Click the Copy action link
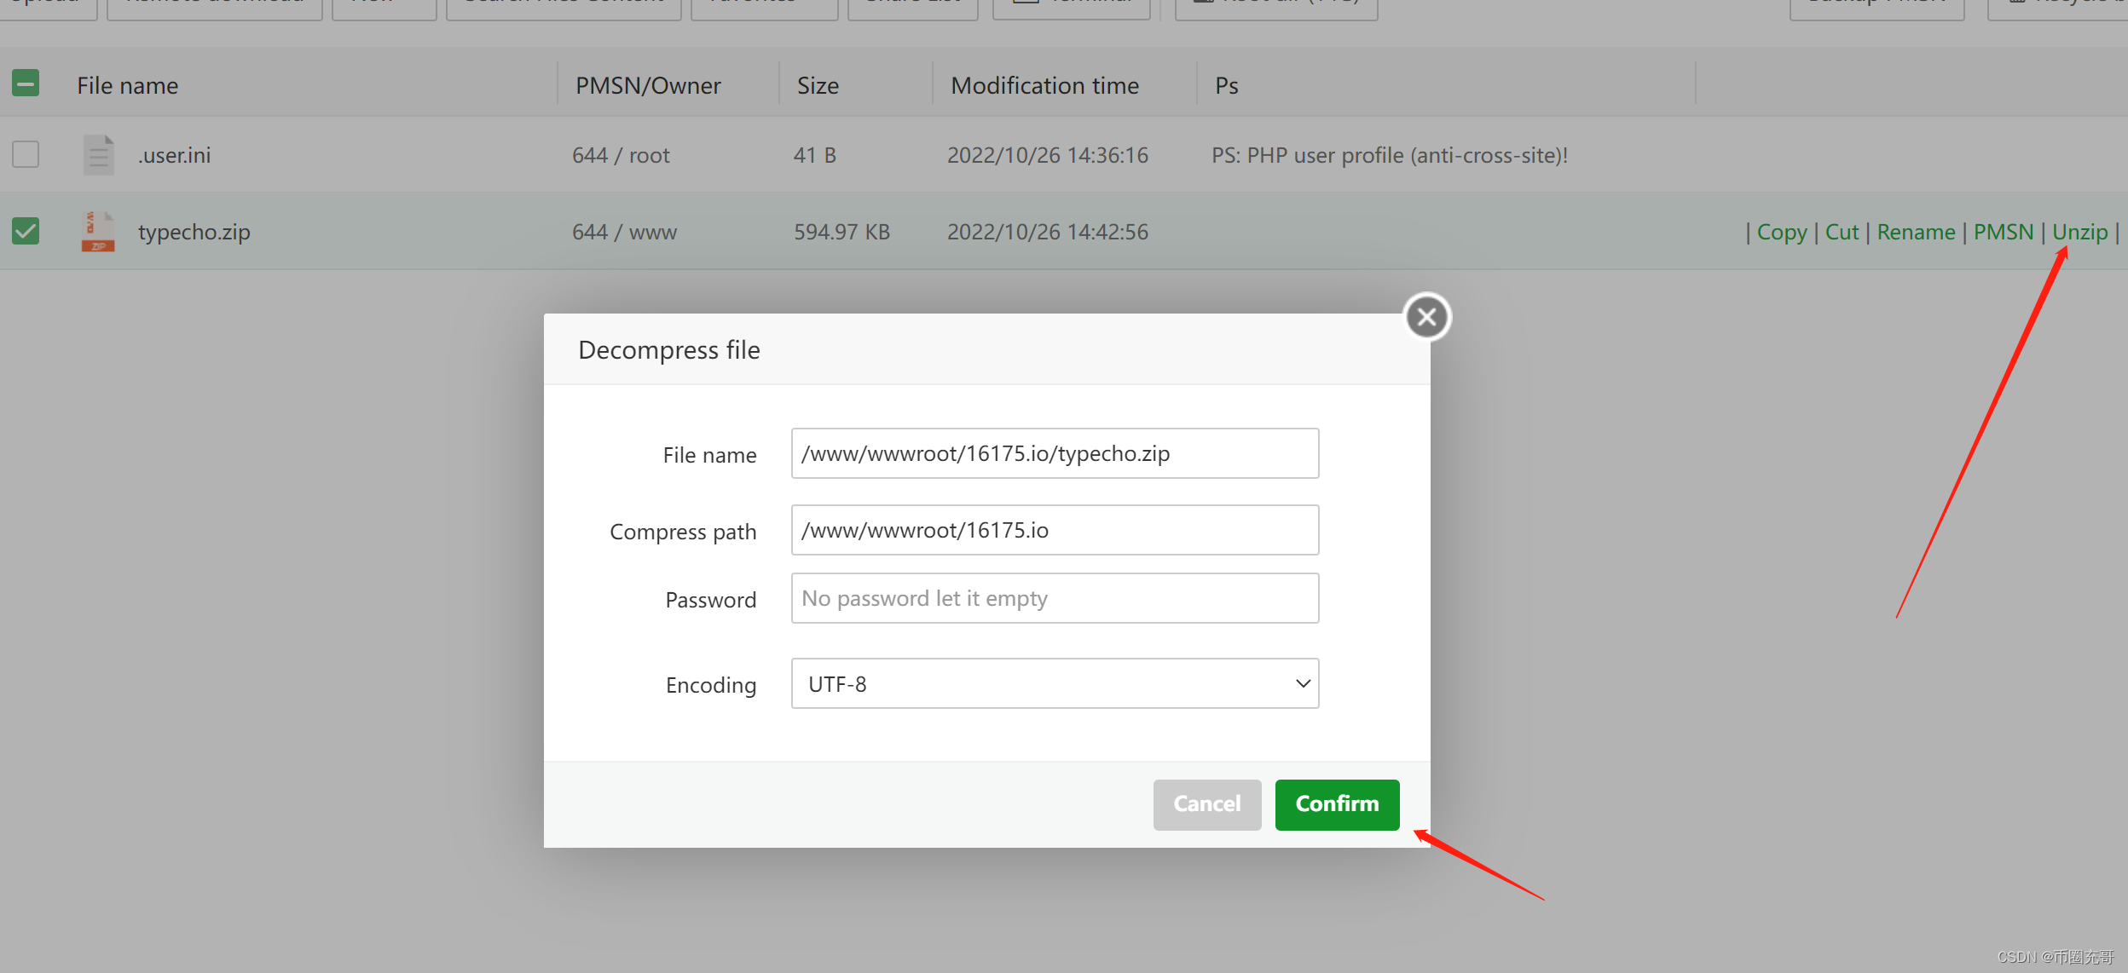Viewport: 2128px width, 973px height. (x=1782, y=232)
